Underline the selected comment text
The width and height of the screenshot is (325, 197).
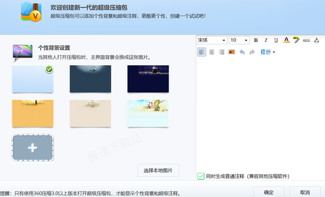tap(276, 40)
